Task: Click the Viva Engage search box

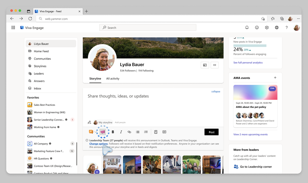Action: [x=148, y=28]
